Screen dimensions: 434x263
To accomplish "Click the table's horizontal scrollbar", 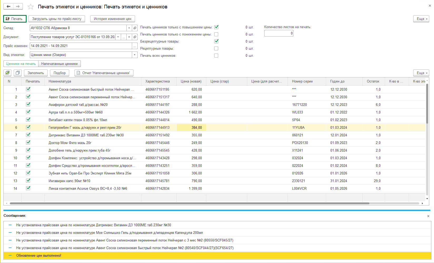I will [x=189, y=203].
